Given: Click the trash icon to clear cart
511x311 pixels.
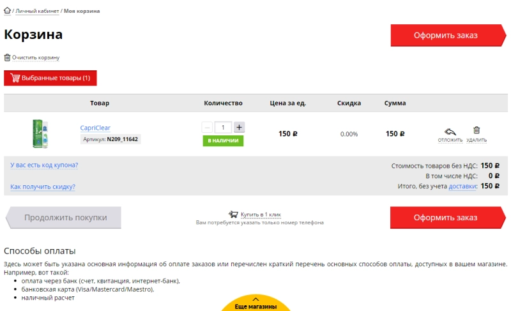Looking at the screenshot, I should coord(8,57).
